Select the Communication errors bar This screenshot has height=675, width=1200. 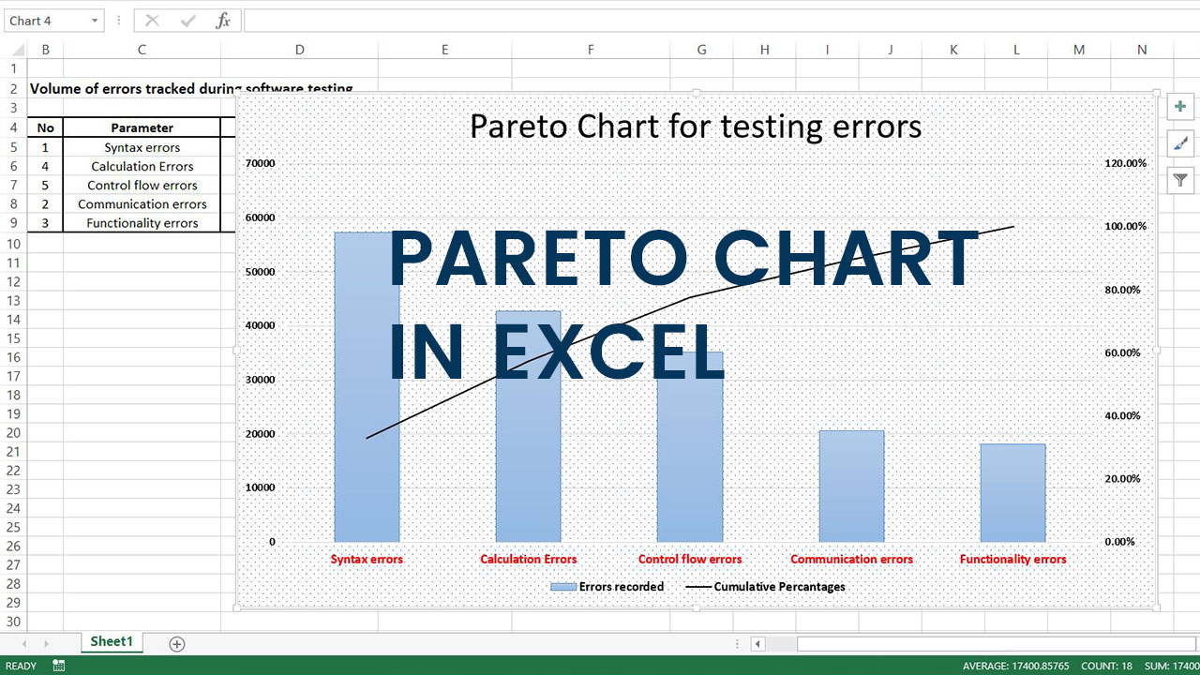pos(851,486)
